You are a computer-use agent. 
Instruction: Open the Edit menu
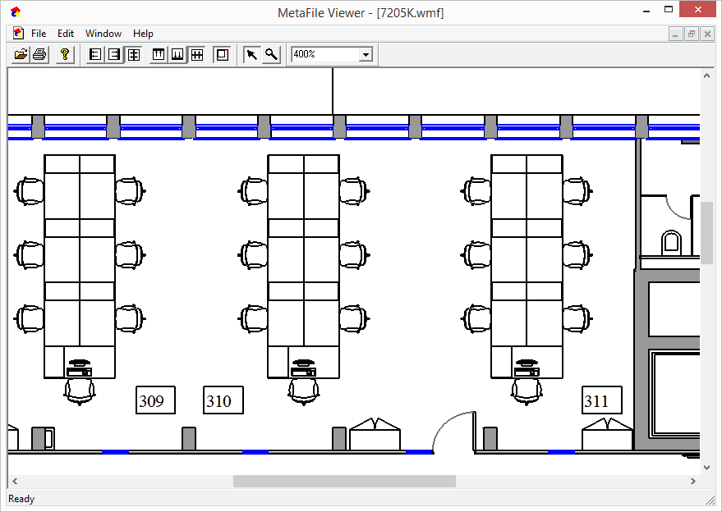coord(65,34)
